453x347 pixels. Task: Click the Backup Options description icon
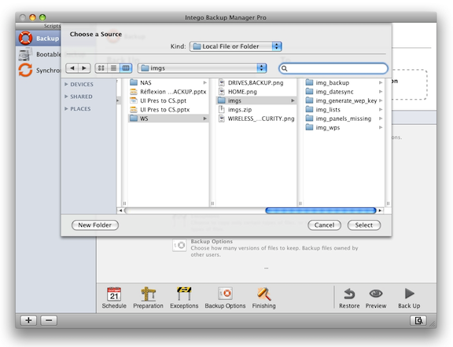[x=179, y=246]
